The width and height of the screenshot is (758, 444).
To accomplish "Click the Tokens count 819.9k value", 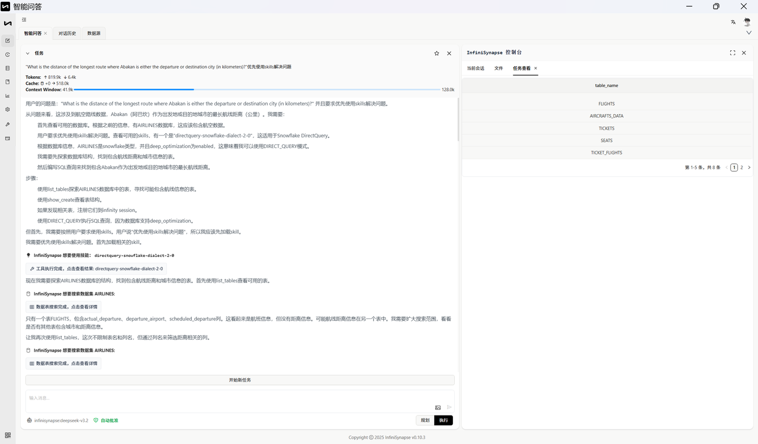I will [x=54, y=77].
